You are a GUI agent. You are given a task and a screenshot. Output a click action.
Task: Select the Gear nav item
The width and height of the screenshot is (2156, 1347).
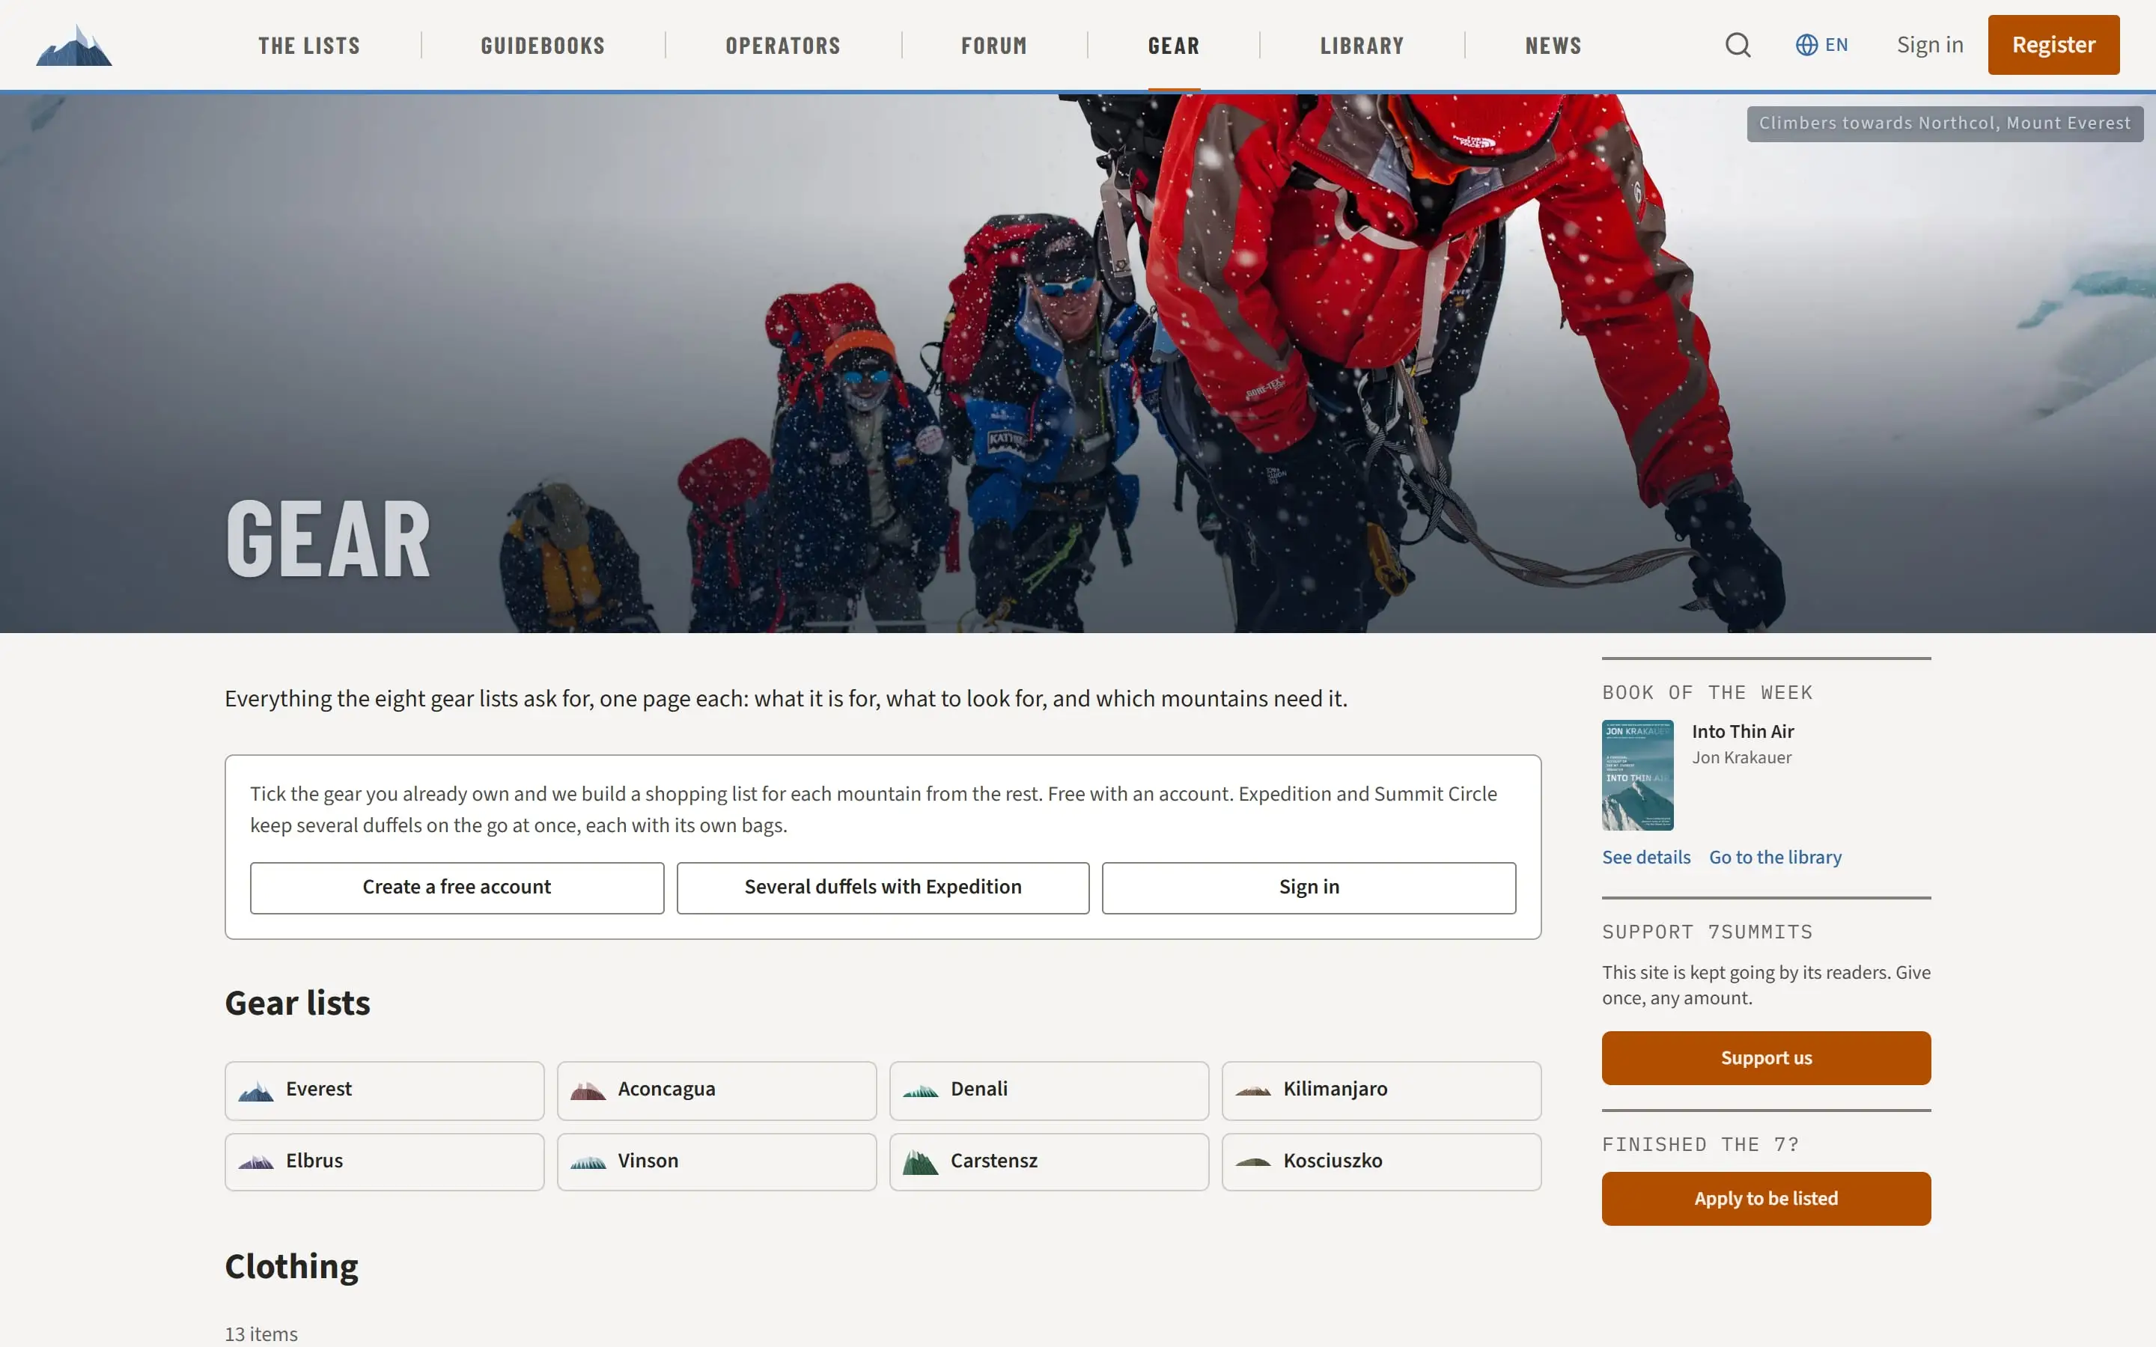pos(1173,46)
